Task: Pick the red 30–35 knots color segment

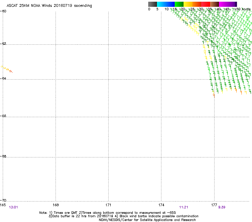Action: tap(206, 4)
